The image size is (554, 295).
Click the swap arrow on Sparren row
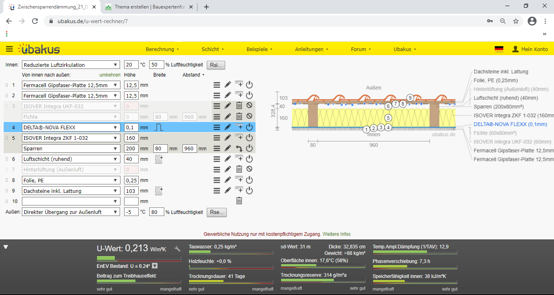coord(239,149)
